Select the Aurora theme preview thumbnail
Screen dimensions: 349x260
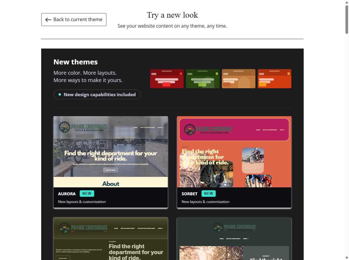pos(111,152)
